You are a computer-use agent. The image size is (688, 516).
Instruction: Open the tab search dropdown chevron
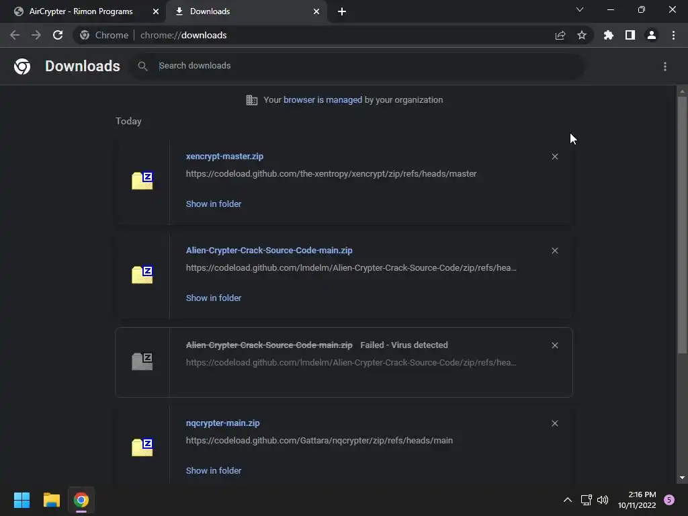[x=580, y=9]
